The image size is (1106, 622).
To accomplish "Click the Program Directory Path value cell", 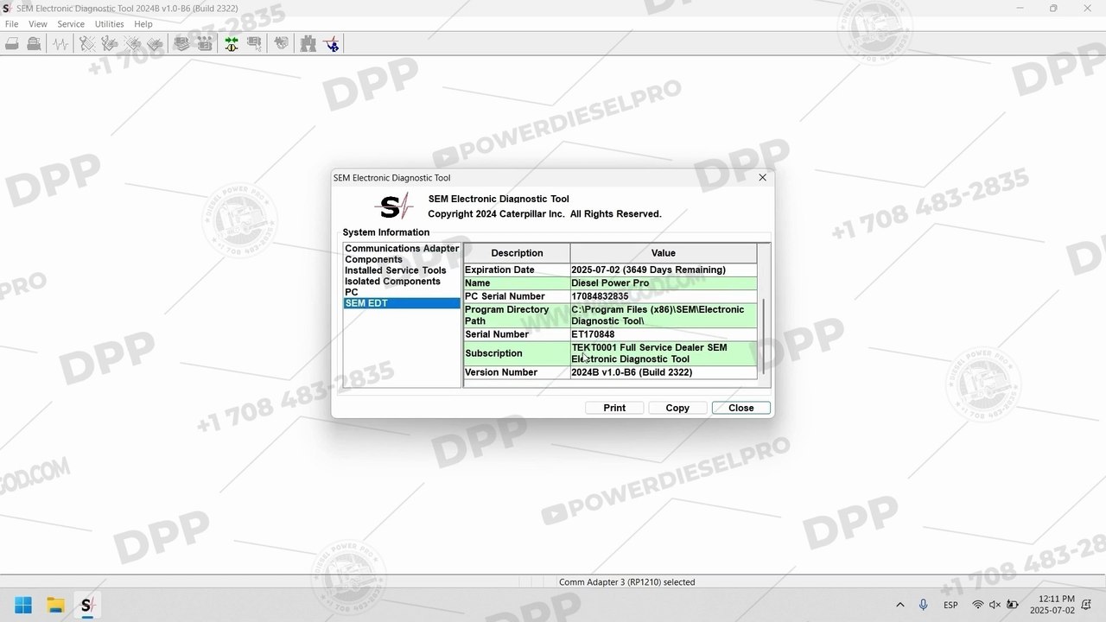I will (664, 315).
